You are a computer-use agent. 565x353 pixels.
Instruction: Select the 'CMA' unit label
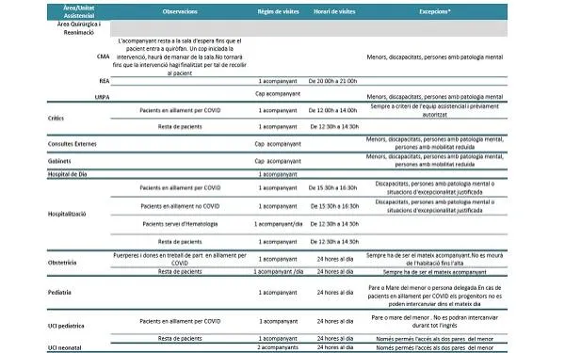[x=103, y=56]
